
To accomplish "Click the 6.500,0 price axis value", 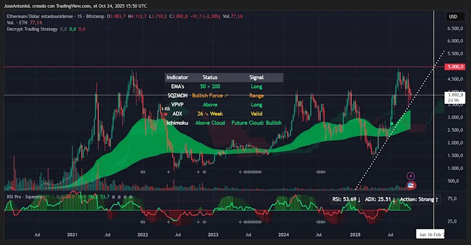I will click(x=455, y=28).
